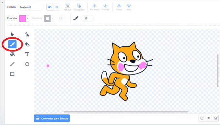Select the Rectangle tool
Viewport: 220px width, 127px height.
[x=12, y=74]
